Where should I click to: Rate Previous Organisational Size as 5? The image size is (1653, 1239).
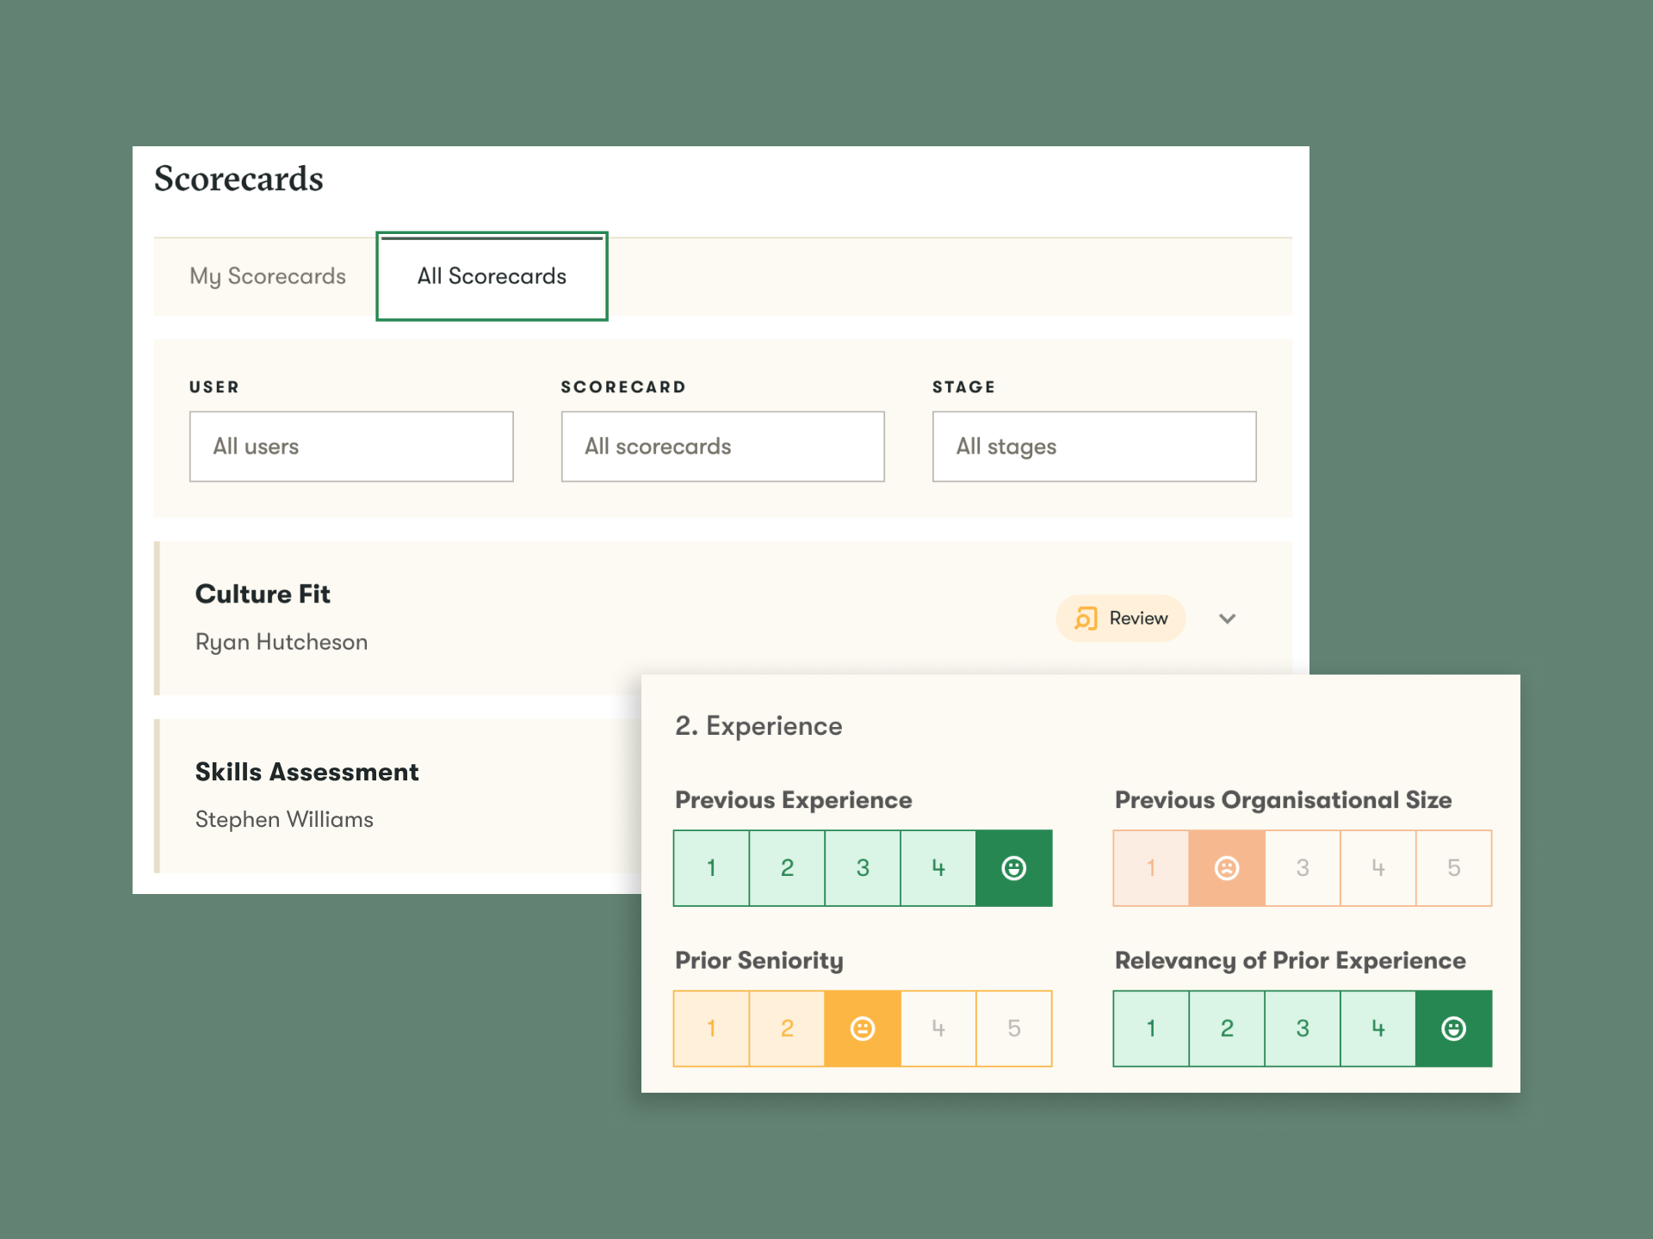pyautogui.click(x=1453, y=868)
